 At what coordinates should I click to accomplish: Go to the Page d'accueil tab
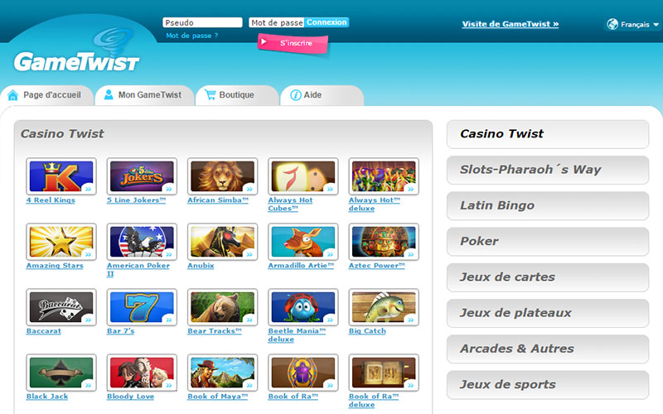point(46,95)
